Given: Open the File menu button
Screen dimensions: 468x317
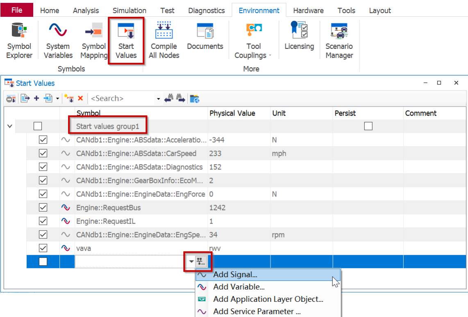Looking at the screenshot, I should point(17,10).
